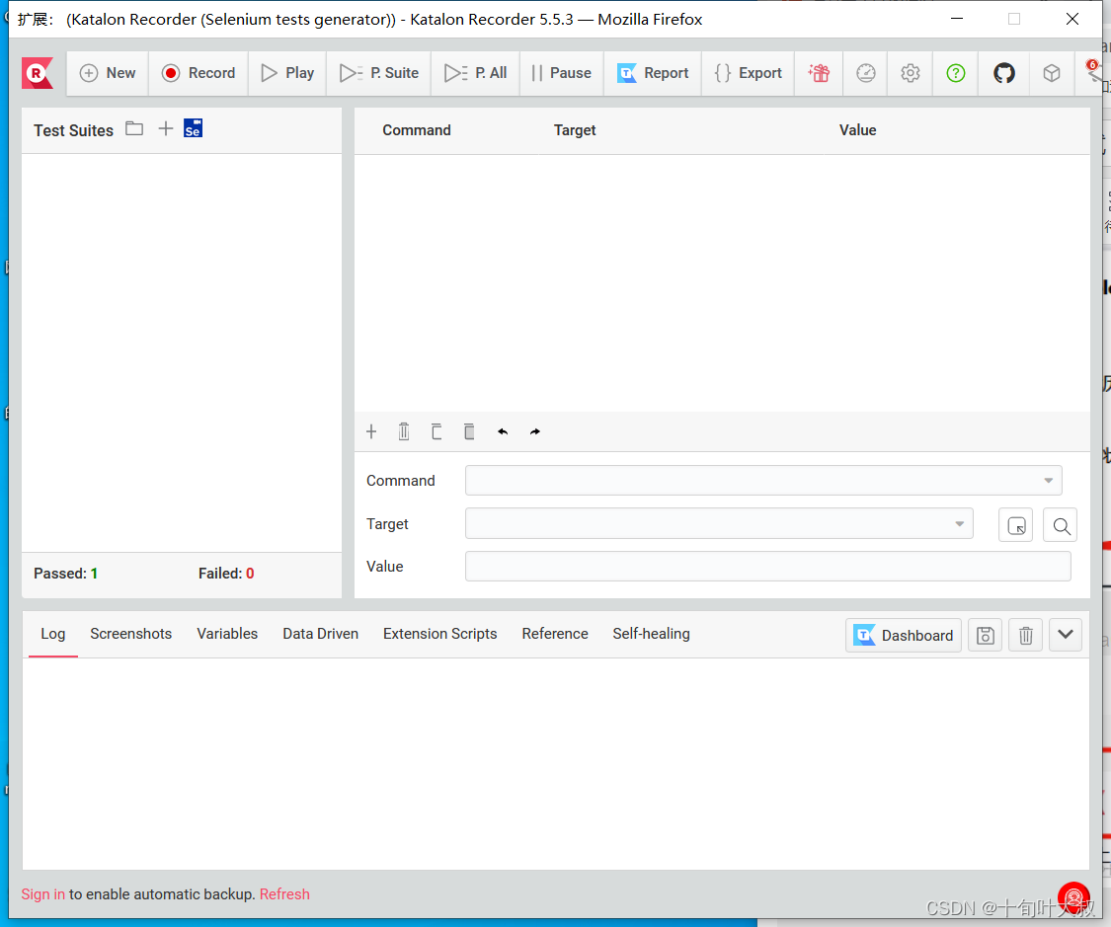The image size is (1111, 927).
Task: Click the Target column header
Action: point(575,130)
